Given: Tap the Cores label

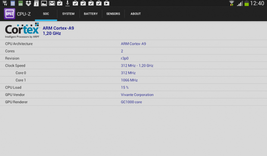Looking at the screenshot, I should (x=10, y=51).
